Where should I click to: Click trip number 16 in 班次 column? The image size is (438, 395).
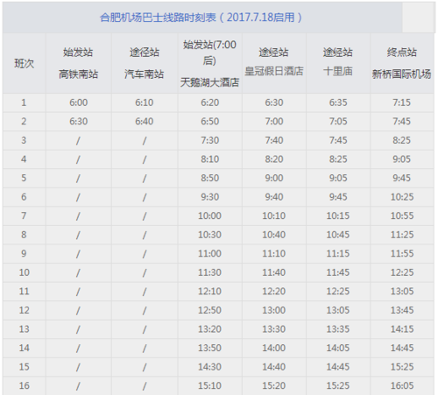tap(25, 385)
